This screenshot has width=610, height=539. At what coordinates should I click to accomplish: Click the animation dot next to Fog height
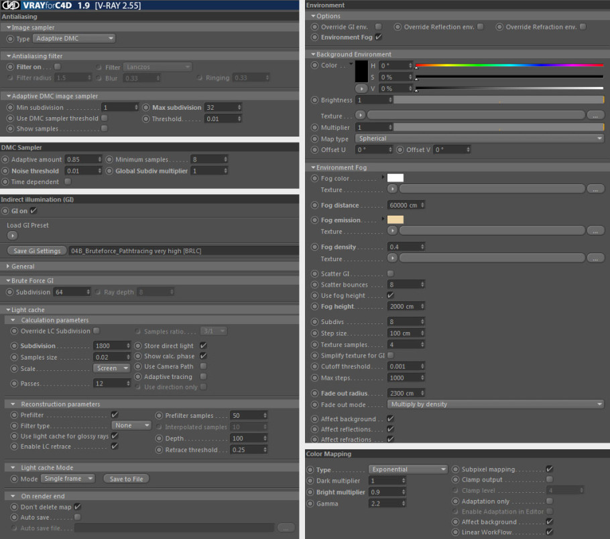(315, 307)
